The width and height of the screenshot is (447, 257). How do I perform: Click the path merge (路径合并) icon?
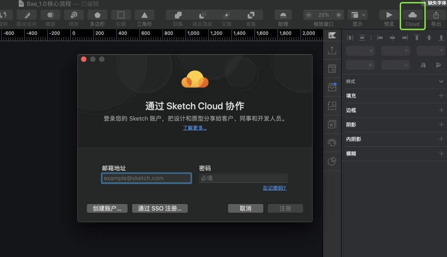click(27, 15)
